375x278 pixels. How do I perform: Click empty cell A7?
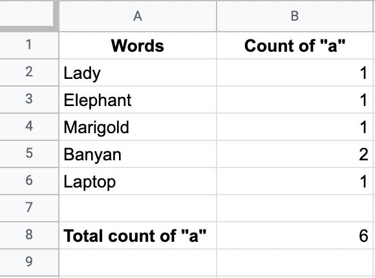(138, 208)
